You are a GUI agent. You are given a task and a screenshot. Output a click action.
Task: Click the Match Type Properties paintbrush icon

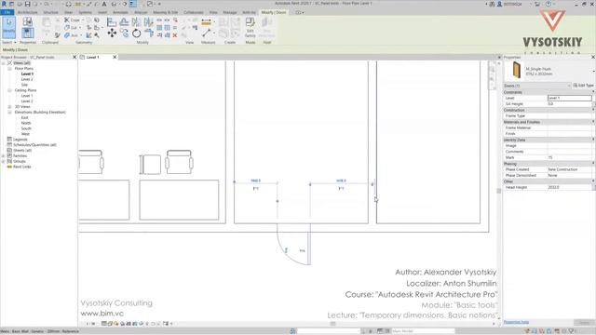click(58, 35)
